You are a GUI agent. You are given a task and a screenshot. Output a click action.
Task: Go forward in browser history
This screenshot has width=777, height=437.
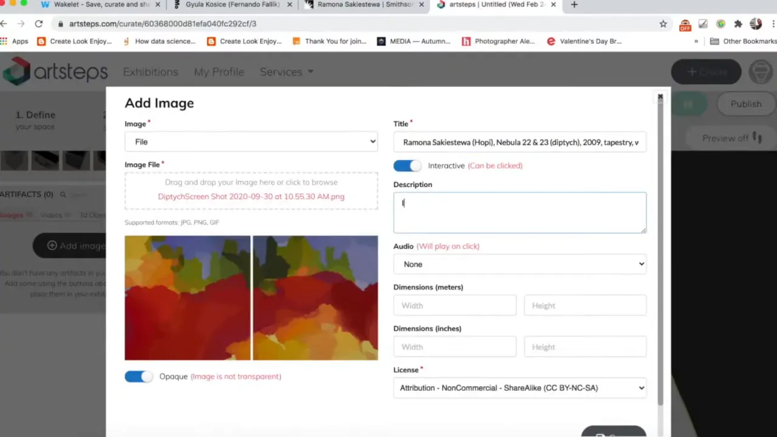click(21, 24)
